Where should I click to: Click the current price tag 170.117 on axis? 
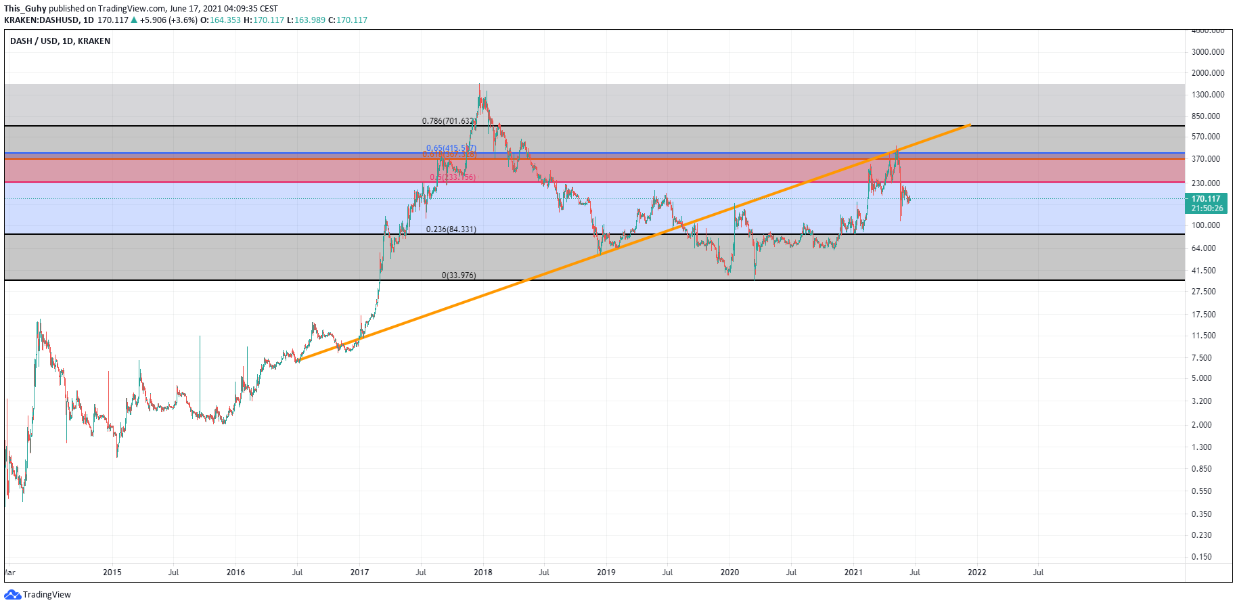point(1206,199)
